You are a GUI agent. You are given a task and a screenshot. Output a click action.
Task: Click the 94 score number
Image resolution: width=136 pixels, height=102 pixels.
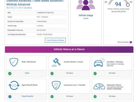coord(118,4)
